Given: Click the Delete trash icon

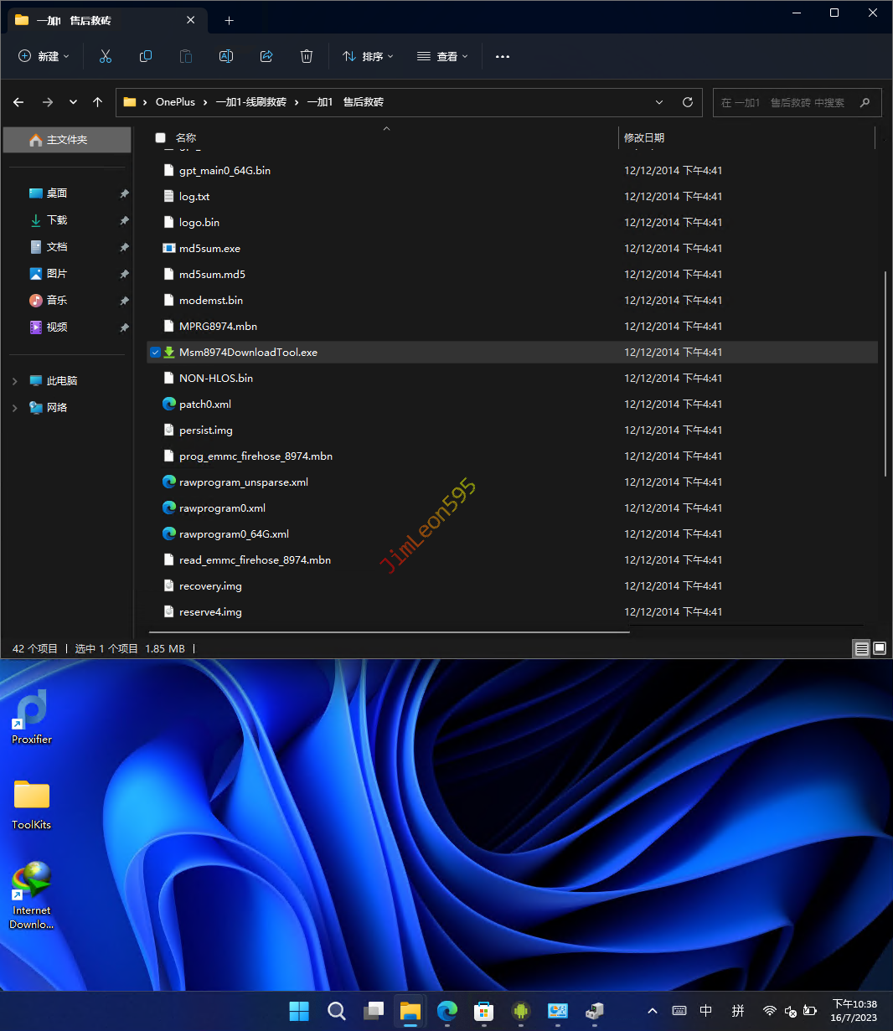Looking at the screenshot, I should click(307, 56).
